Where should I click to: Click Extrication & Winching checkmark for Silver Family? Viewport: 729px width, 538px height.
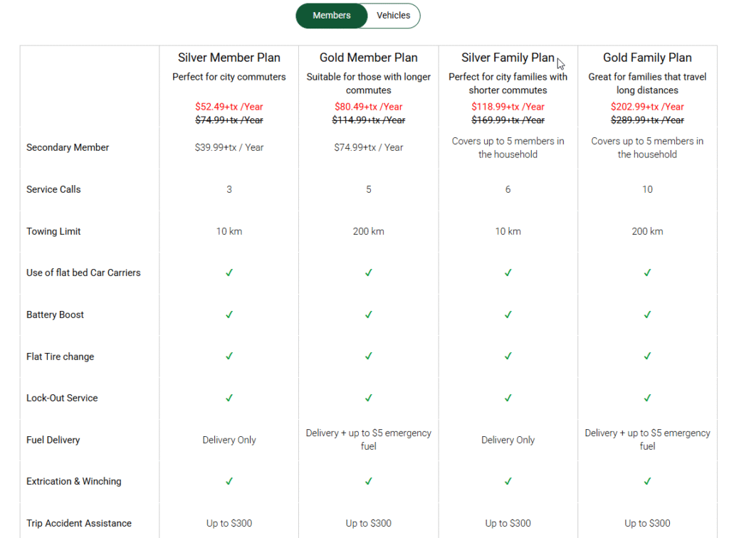[x=508, y=481]
